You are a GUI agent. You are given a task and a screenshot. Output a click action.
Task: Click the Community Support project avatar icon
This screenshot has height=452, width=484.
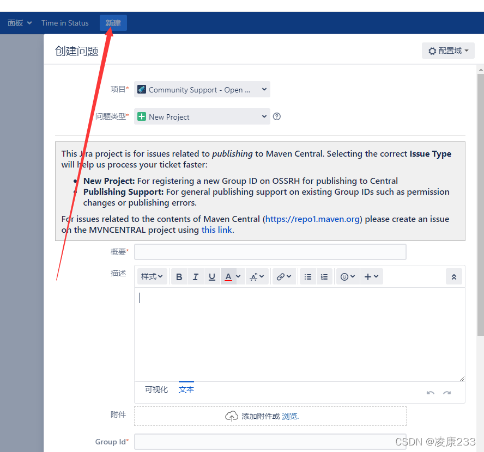click(142, 89)
